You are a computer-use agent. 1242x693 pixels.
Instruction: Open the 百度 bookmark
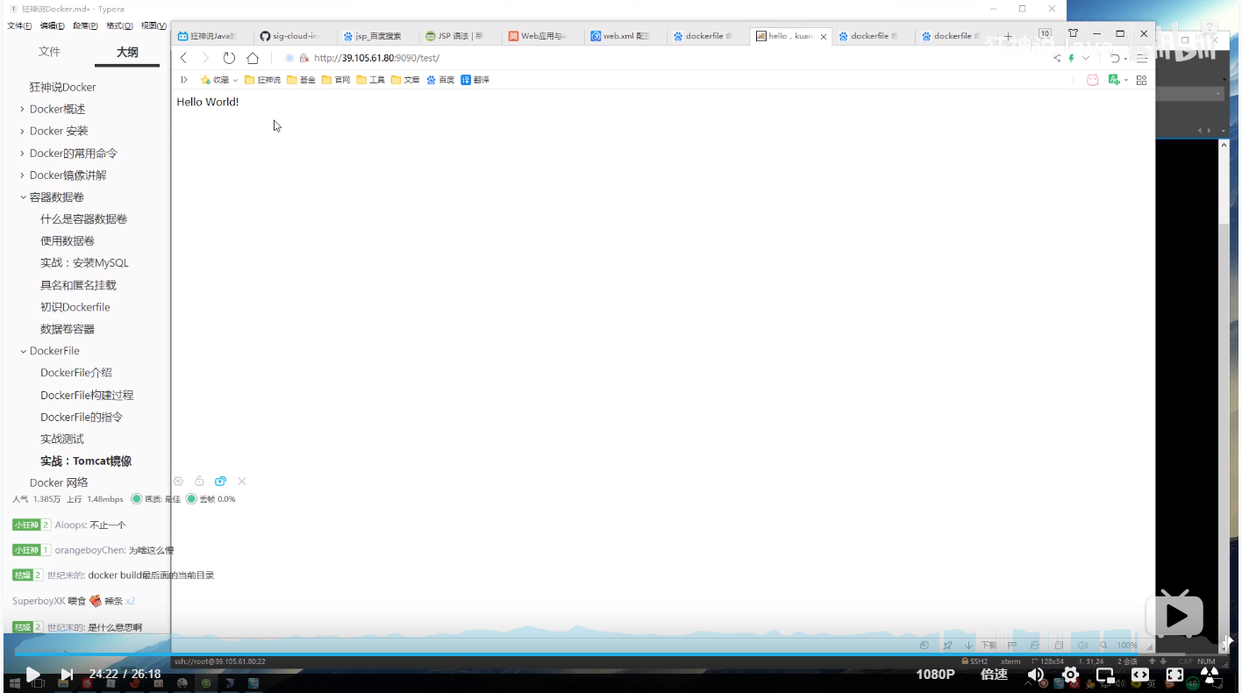[440, 80]
